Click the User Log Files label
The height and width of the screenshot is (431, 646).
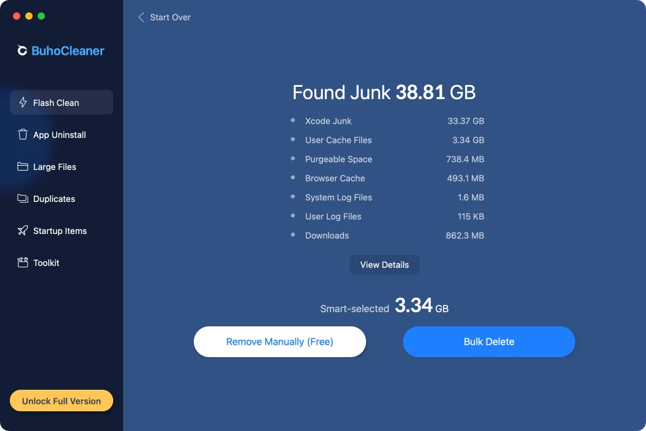(333, 216)
